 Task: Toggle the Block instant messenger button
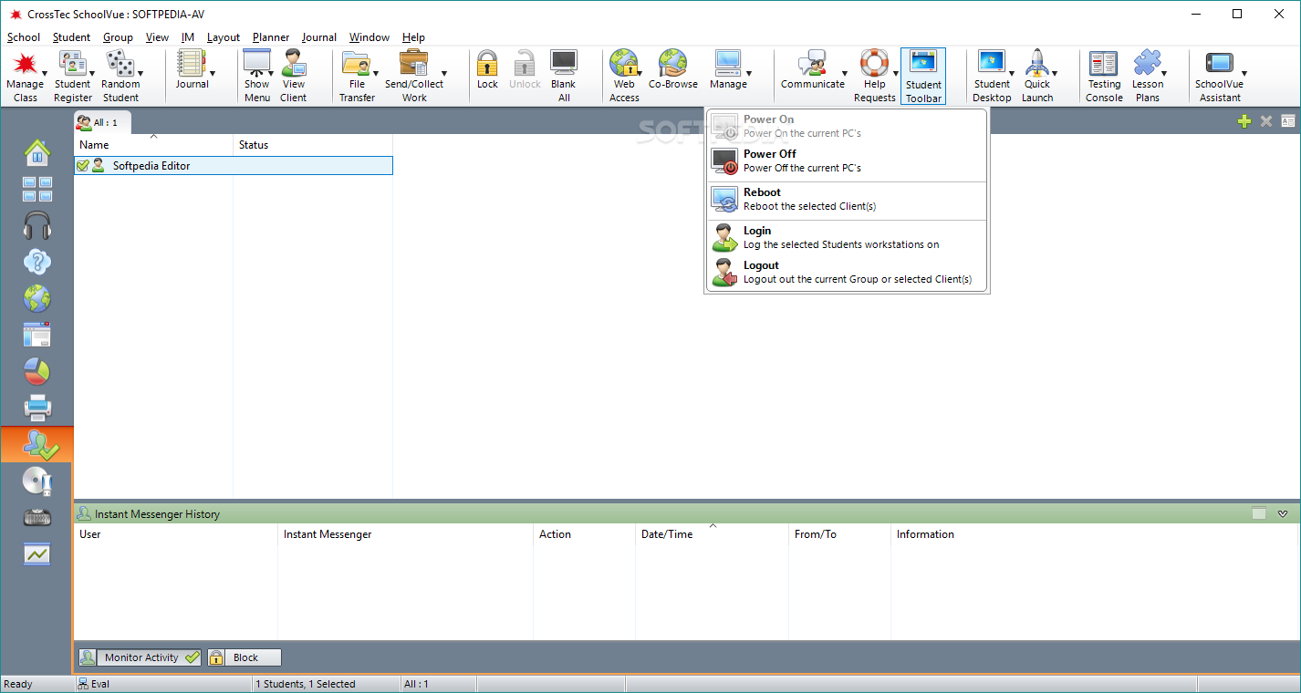(x=244, y=657)
